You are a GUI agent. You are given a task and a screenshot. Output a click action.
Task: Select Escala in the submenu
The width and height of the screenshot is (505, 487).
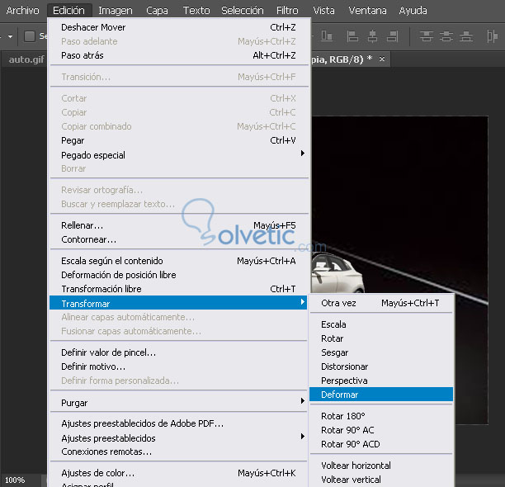click(x=381, y=324)
